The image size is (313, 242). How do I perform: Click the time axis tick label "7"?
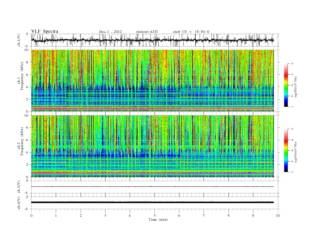(204, 216)
